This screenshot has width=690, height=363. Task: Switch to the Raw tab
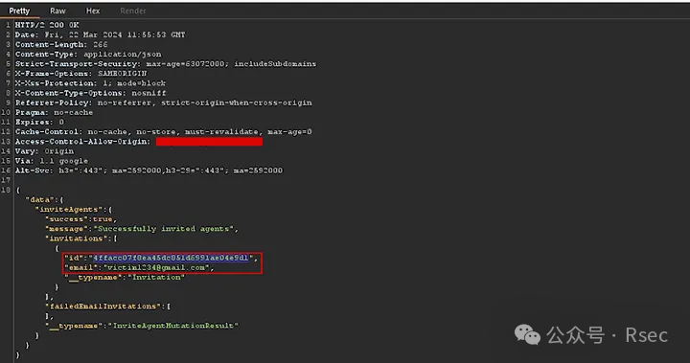click(x=57, y=11)
